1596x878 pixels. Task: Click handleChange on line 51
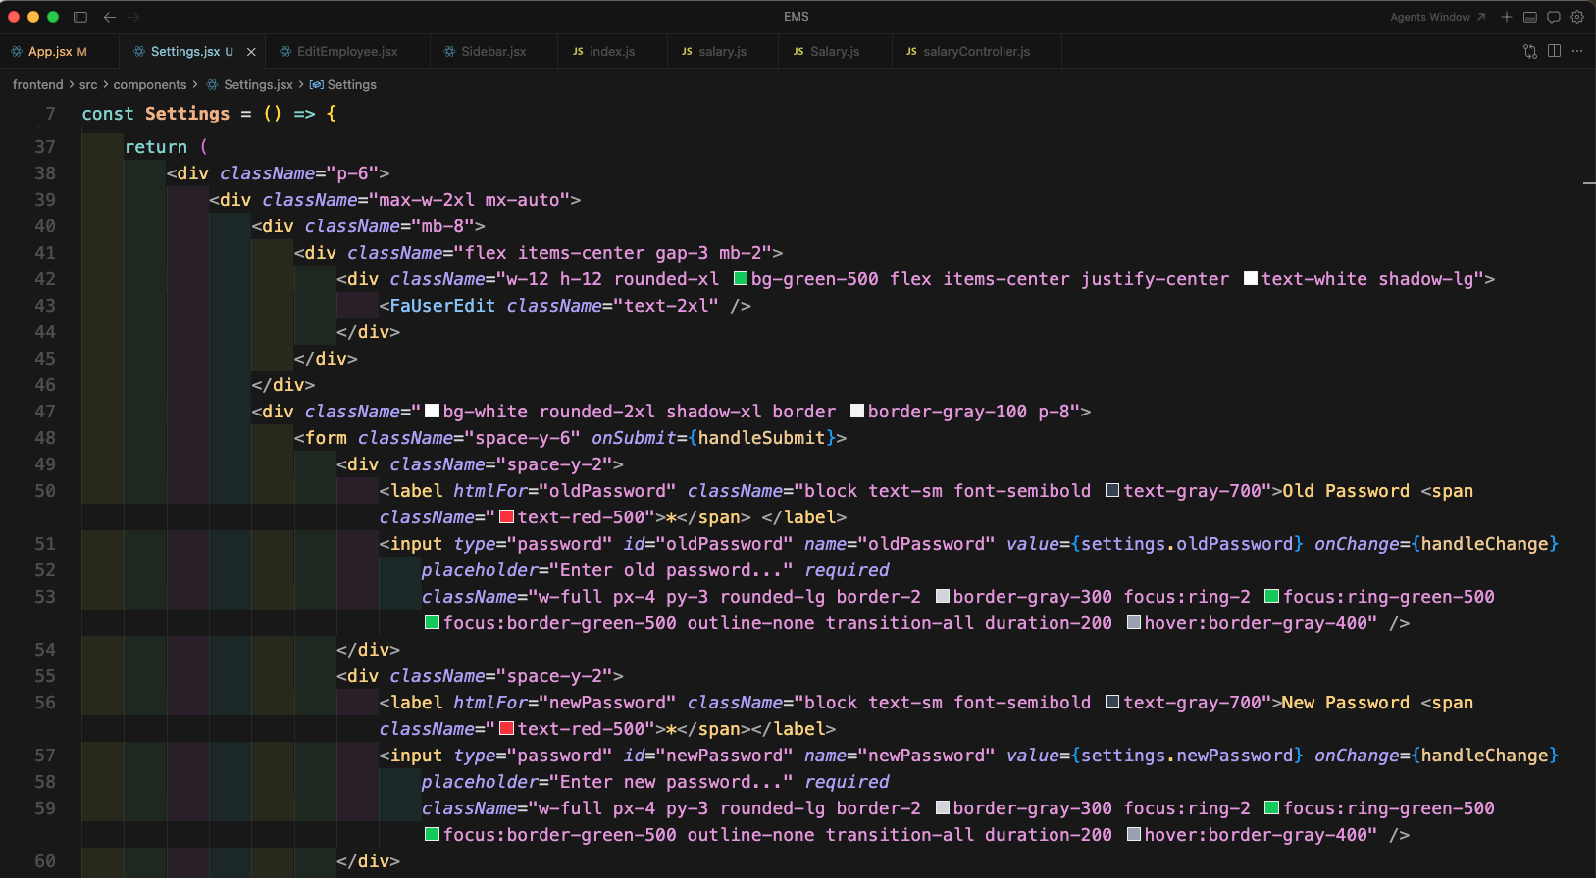point(1484,544)
